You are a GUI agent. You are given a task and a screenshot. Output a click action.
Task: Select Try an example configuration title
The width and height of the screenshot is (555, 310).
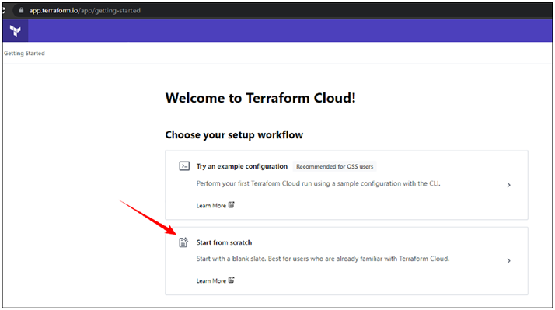tap(242, 166)
